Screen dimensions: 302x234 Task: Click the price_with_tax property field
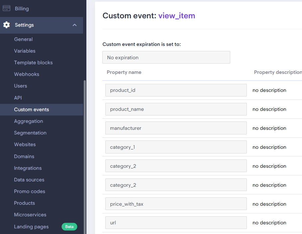tap(176, 204)
